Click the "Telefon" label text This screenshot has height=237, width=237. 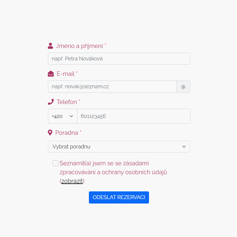point(67,102)
